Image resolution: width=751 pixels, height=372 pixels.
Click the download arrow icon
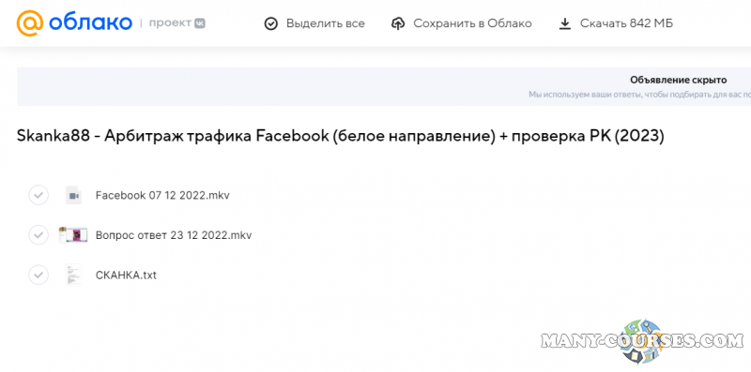tap(565, 23)
